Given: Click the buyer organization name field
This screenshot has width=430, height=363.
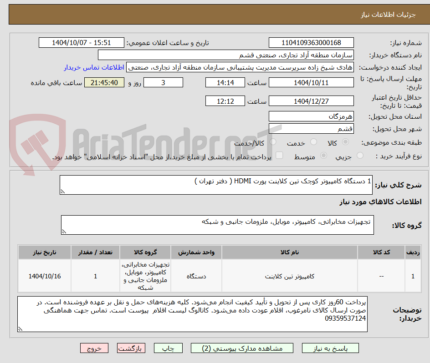Looking at the screenshot, I should (x=225, y=55).
